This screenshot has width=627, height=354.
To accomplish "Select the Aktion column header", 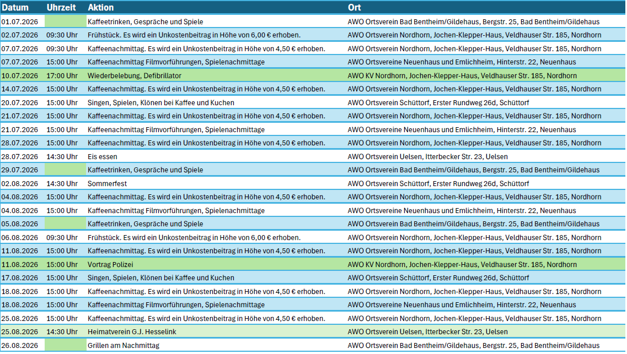I will pyautogui.click(x=101, y=8).
